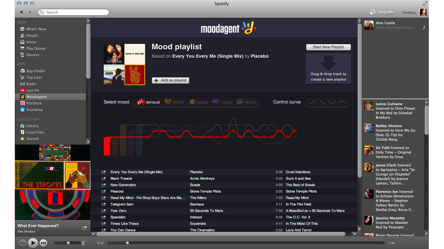Click the horizontal scrollbar of track list
Viewport: 444px width, 249px height.
click(221, 234)
